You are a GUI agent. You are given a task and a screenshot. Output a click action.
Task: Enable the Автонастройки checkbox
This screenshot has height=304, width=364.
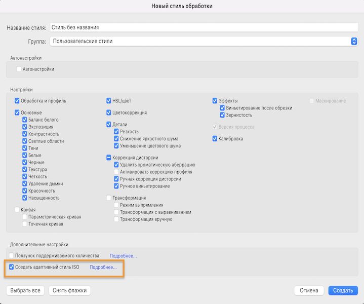[19, 69]
